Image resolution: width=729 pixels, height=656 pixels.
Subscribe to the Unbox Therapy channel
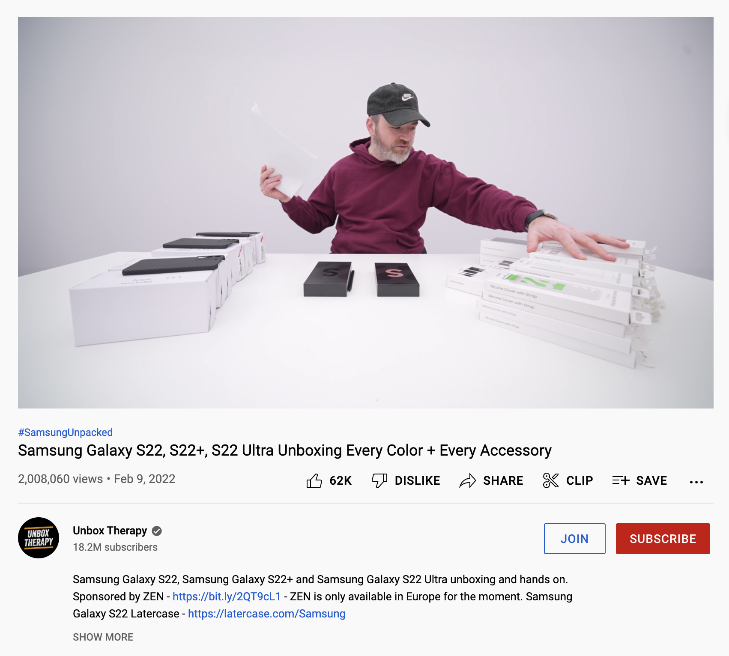tap(663, 539)
